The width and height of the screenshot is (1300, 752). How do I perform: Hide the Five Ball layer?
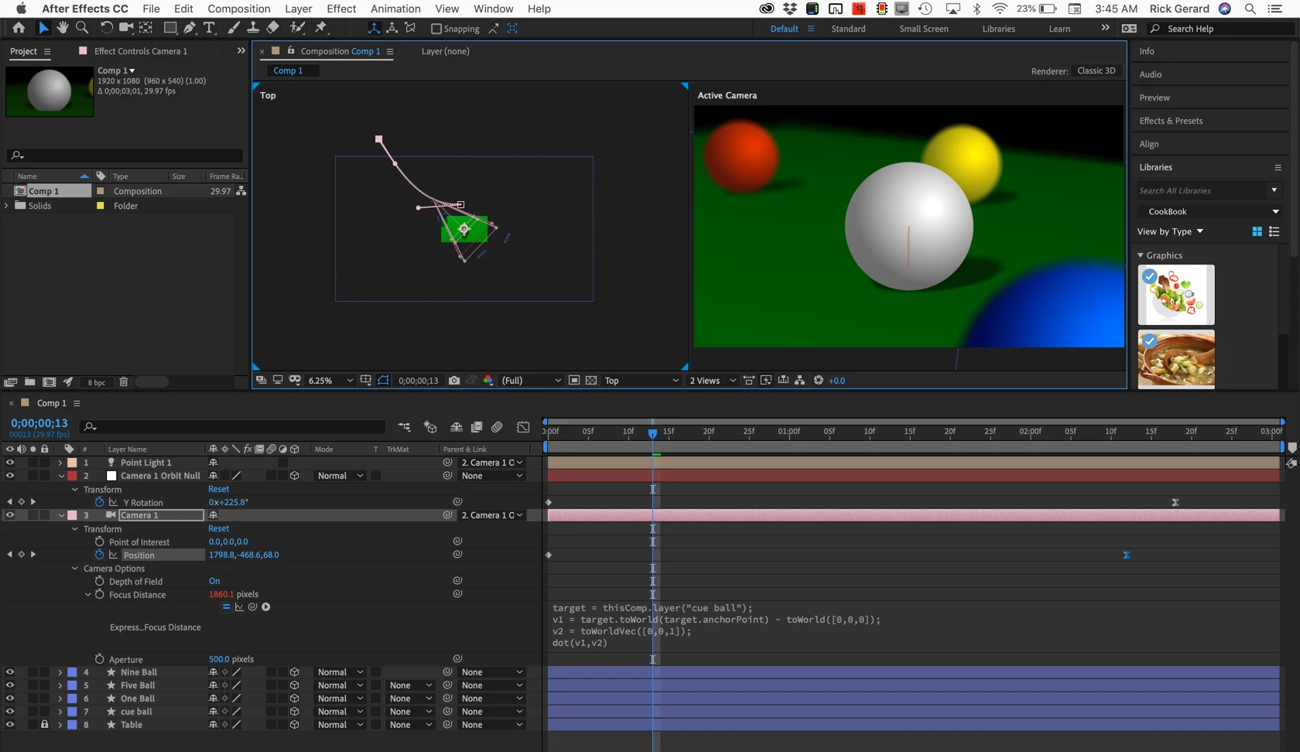[x=10, y=685]
